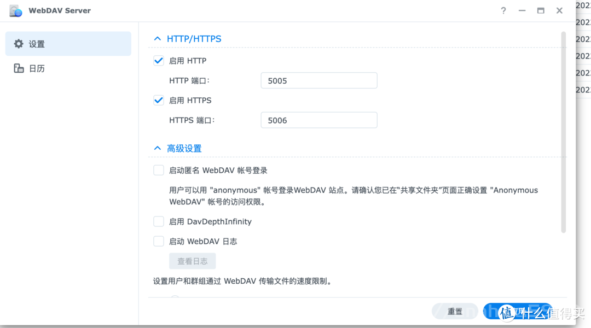
Task: Click the HTTPS 端口 label
Action: point(192,120)
